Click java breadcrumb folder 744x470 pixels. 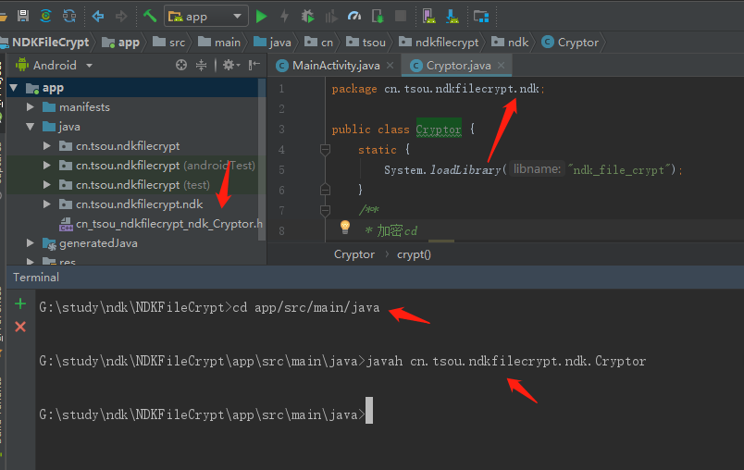click(x=272, y=43)
